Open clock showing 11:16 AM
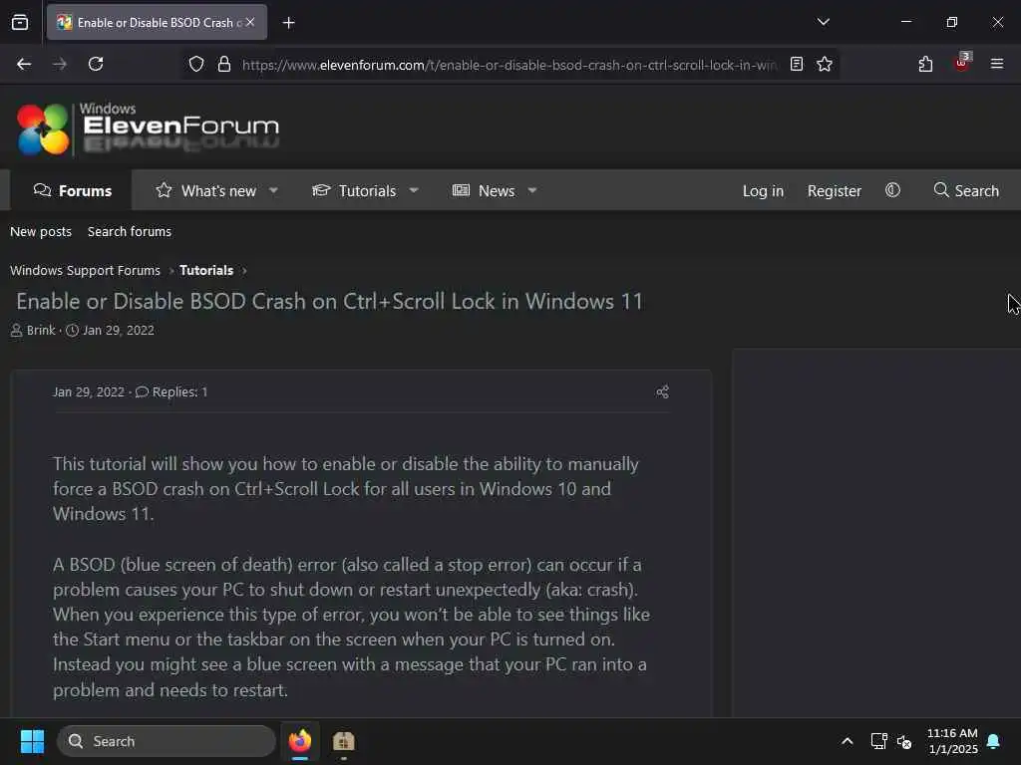Viewport: 1021px width, 765px height. 952,741
